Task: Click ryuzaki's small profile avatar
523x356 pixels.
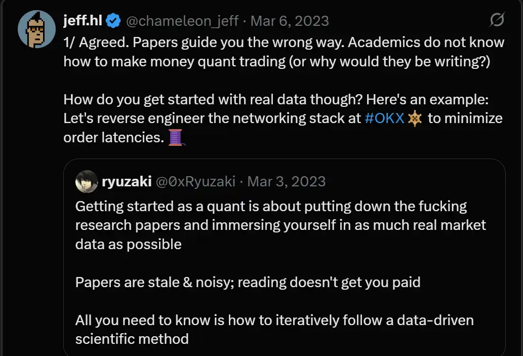Action: pyautogui.click(x=86, y=181)
